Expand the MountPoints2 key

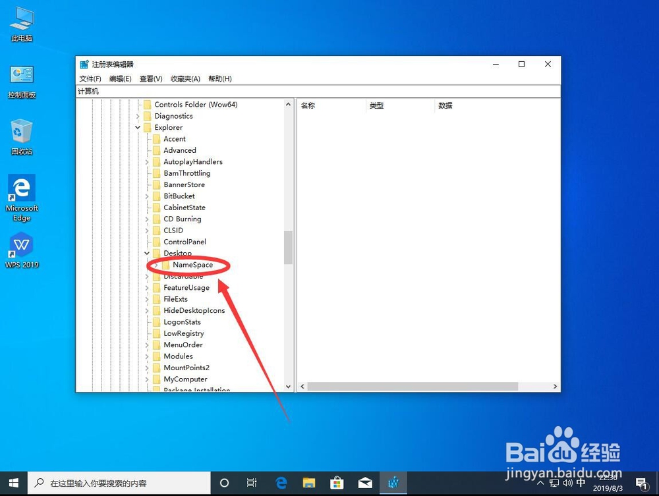[147, 368]
